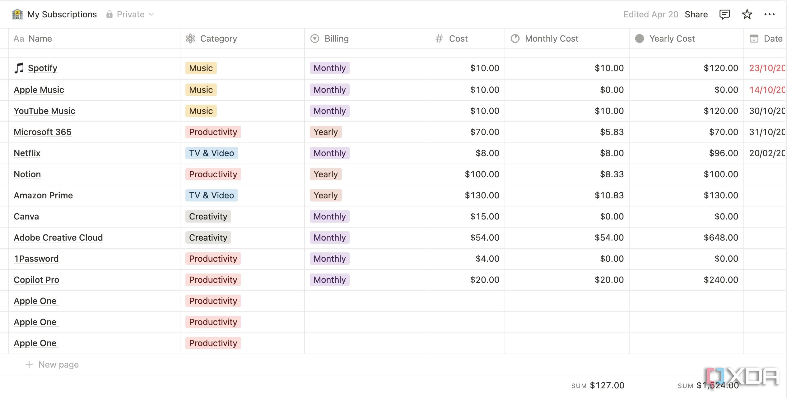
Task: Click the bank emoji page icon
Action: coord(17,14)
